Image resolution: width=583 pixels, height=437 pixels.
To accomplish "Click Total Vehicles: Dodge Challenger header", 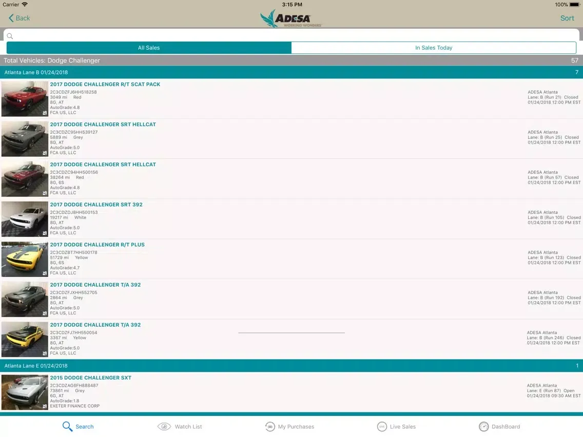I will [x=52, y=60].
